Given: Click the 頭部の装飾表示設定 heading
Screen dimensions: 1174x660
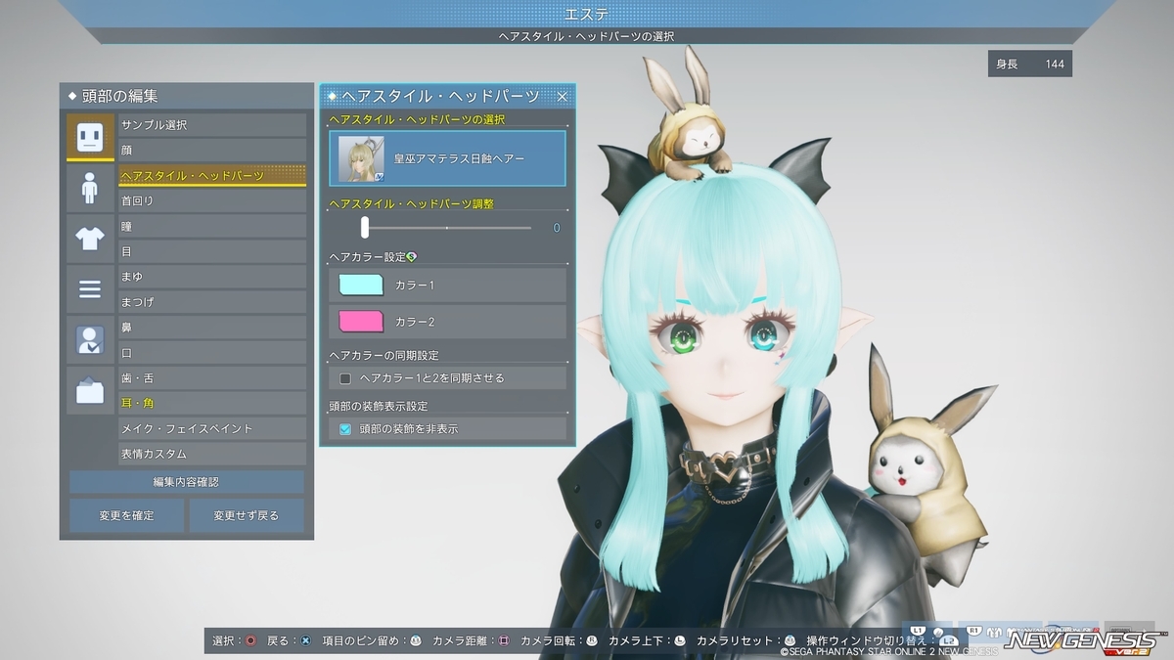Looking at the screenshot, I should pyautogui.click(x=379, y=406).
